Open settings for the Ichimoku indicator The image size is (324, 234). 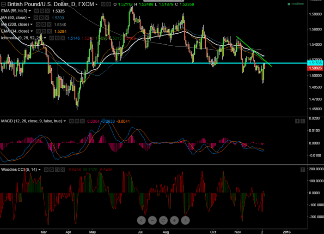coord(57,38)
